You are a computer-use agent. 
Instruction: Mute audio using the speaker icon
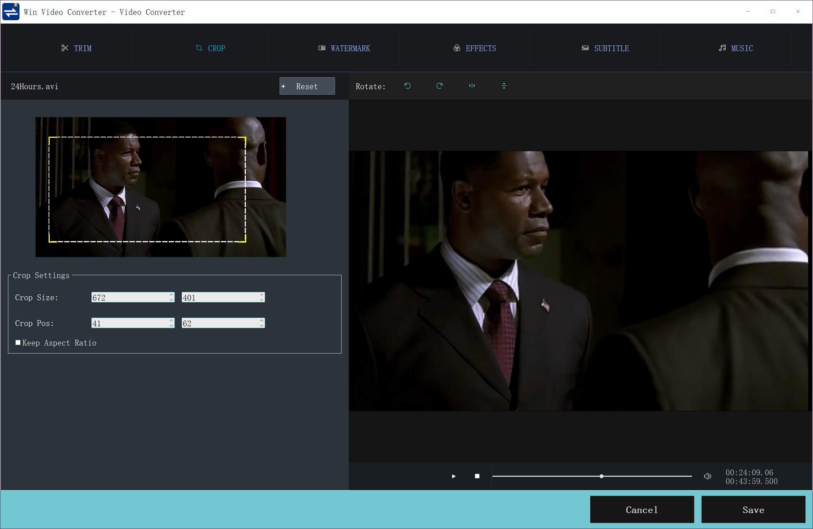click(707, 476)
